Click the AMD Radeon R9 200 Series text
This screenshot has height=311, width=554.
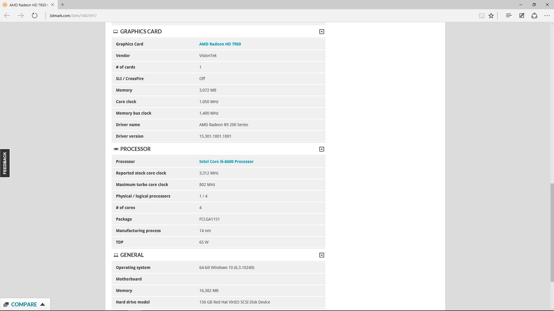pos(224,125)
